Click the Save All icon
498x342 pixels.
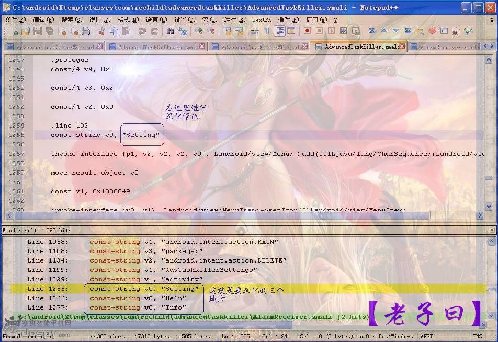point(50,31)
